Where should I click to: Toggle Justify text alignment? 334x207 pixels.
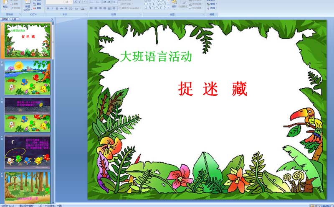[105, 8]
